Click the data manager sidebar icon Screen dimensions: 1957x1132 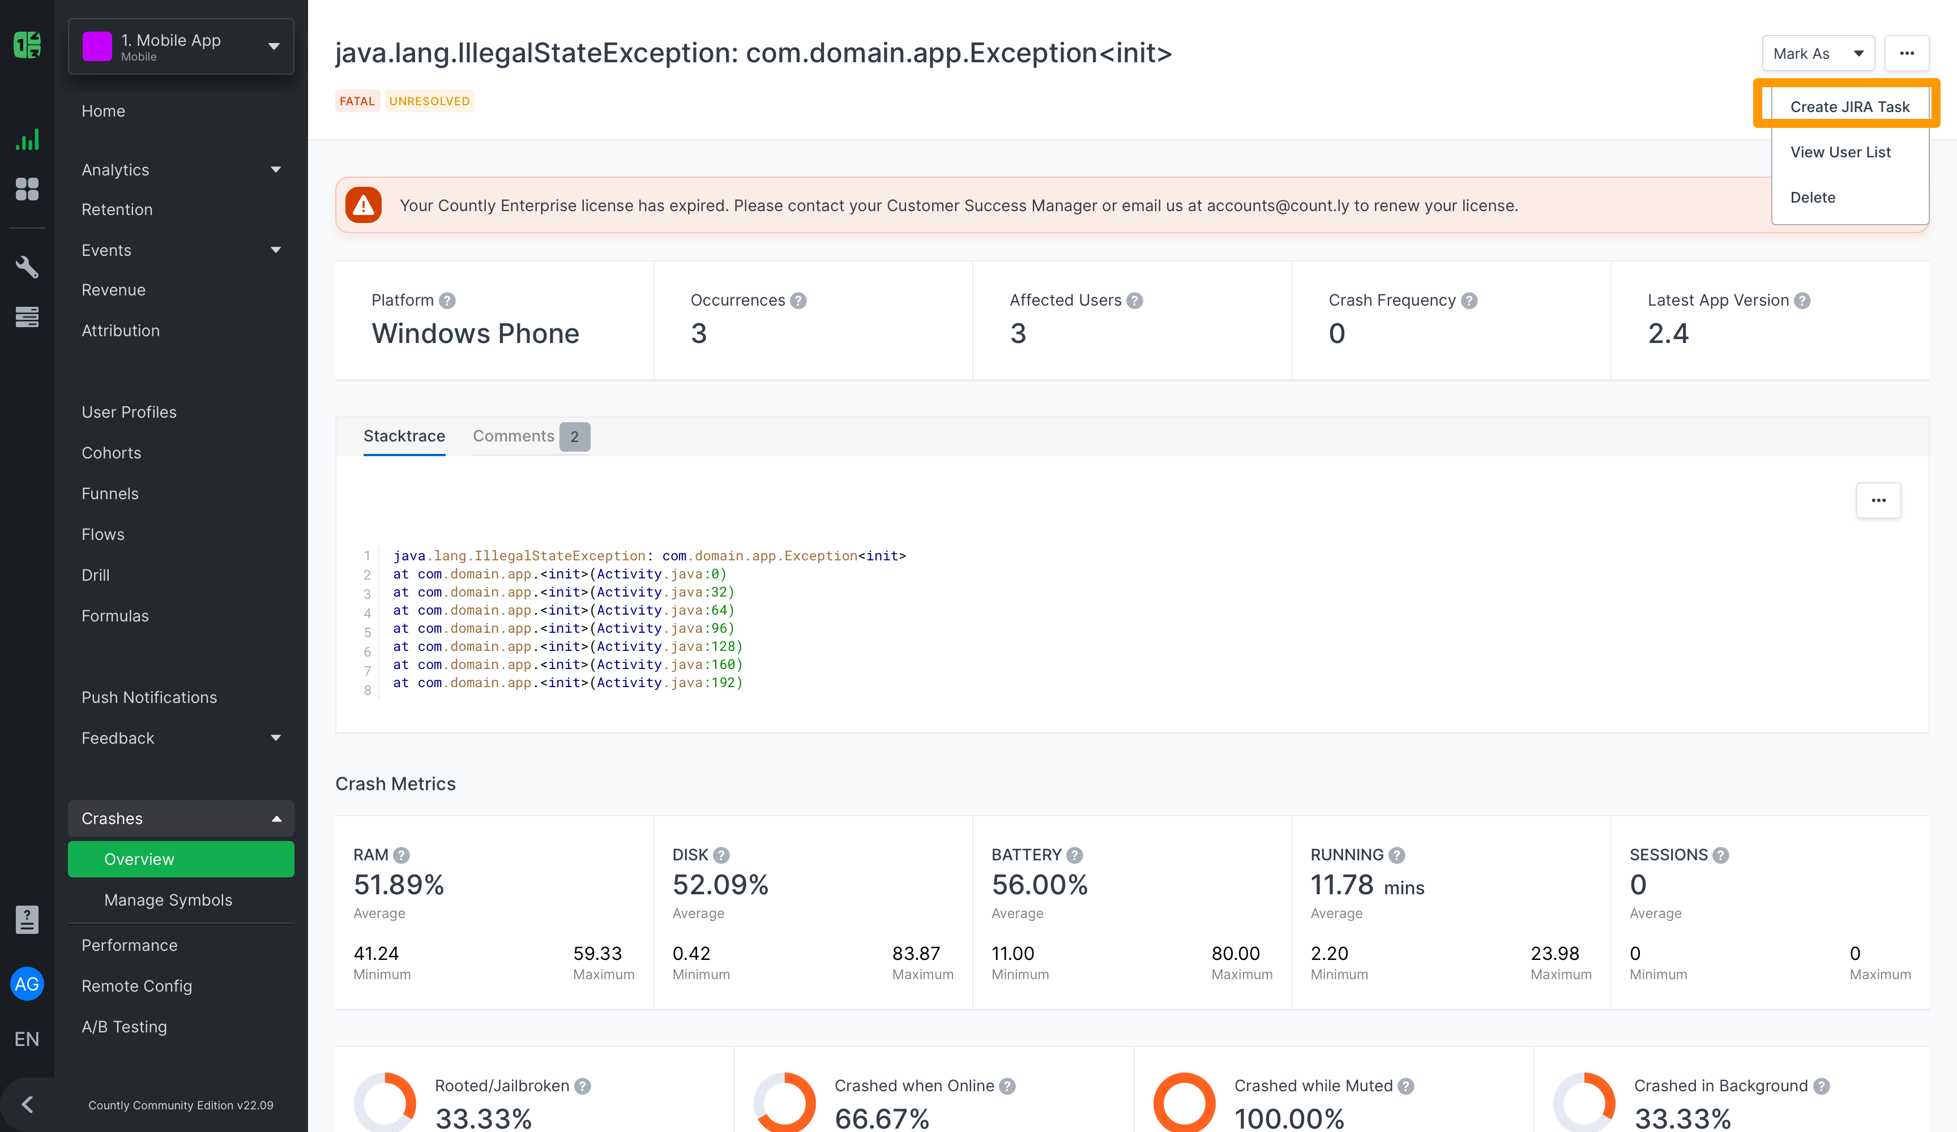click(x=27, y=317)
